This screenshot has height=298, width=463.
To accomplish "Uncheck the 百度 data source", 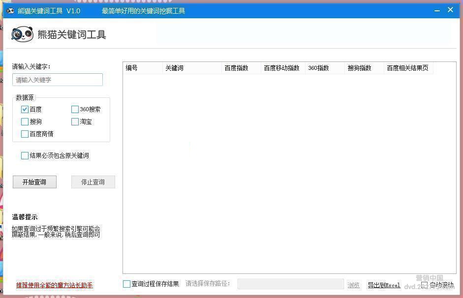I will (x=25, y=110).
